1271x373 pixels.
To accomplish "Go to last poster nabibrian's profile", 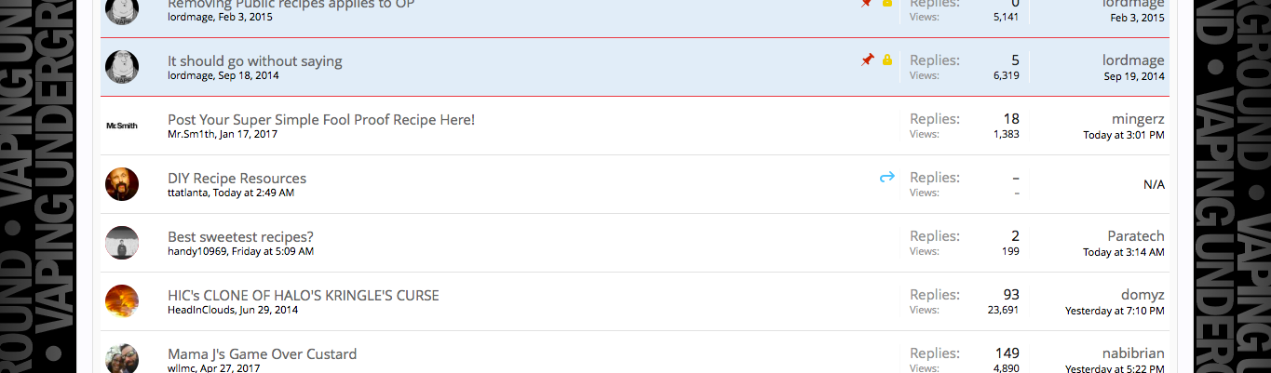I will pyautogui.click(x=1132, y=353).
